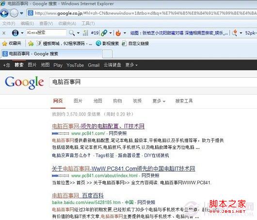Open the 组图：张柏芝 news headline link
Image resolution: width=257 pixels, height=220 pixels.
(x=179, y=33)
